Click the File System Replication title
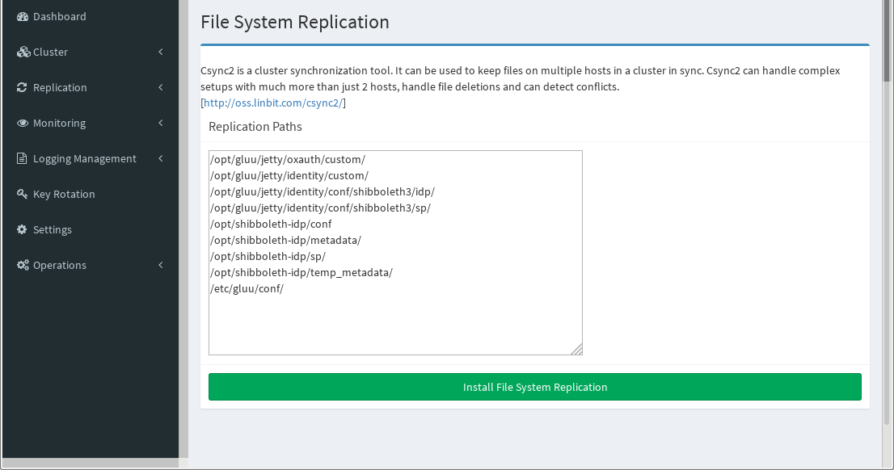This screenshot has height=470, width=894. point(295,22)
